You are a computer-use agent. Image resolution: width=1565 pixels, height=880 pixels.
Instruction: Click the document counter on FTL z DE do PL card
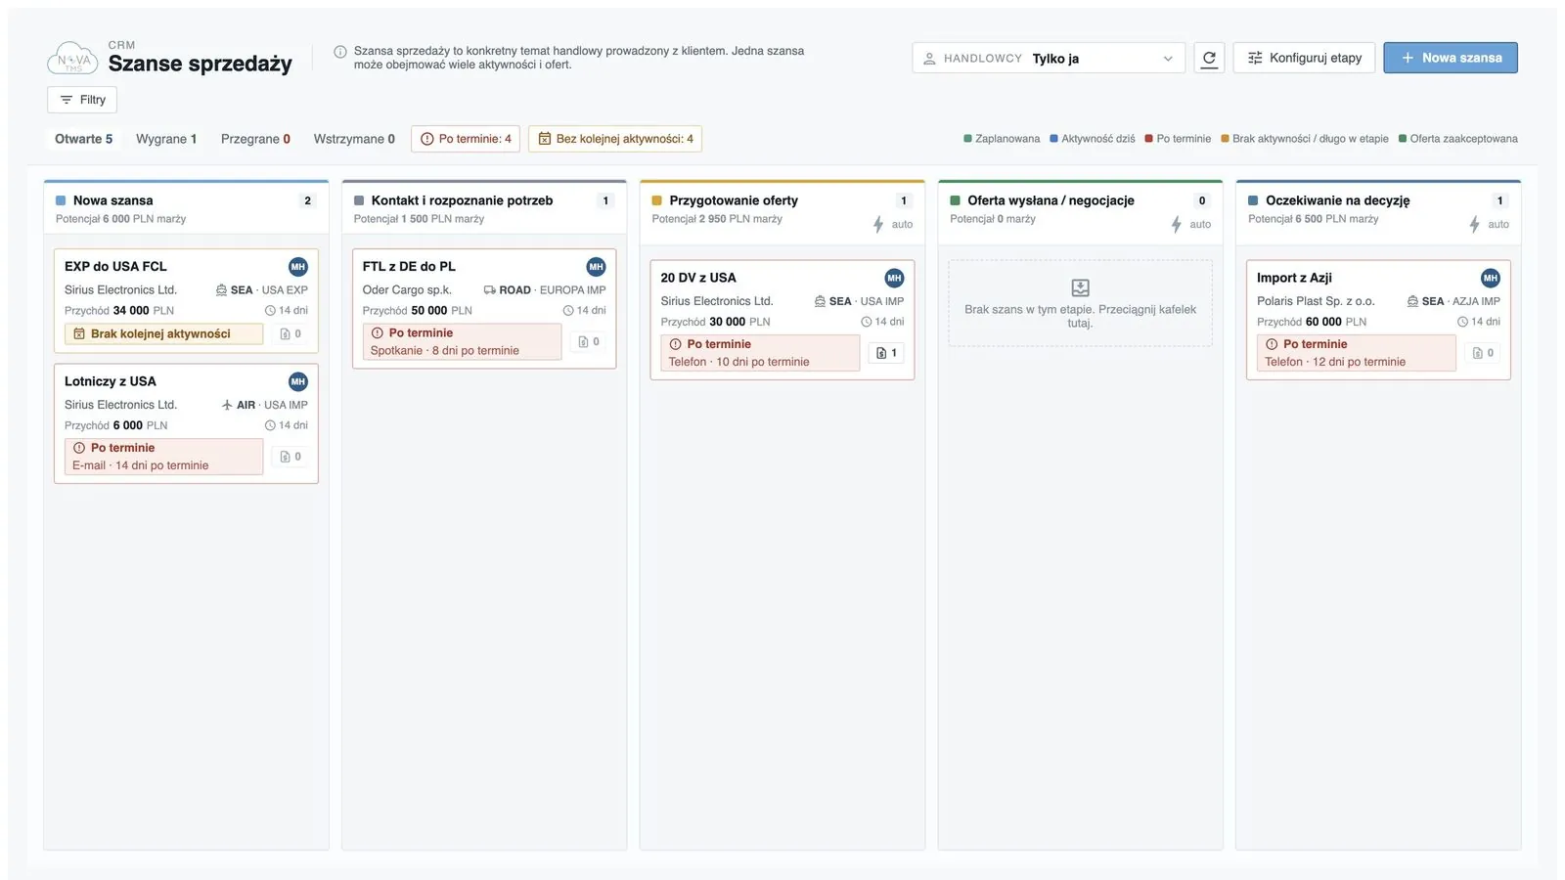click(x=589, y=341)
